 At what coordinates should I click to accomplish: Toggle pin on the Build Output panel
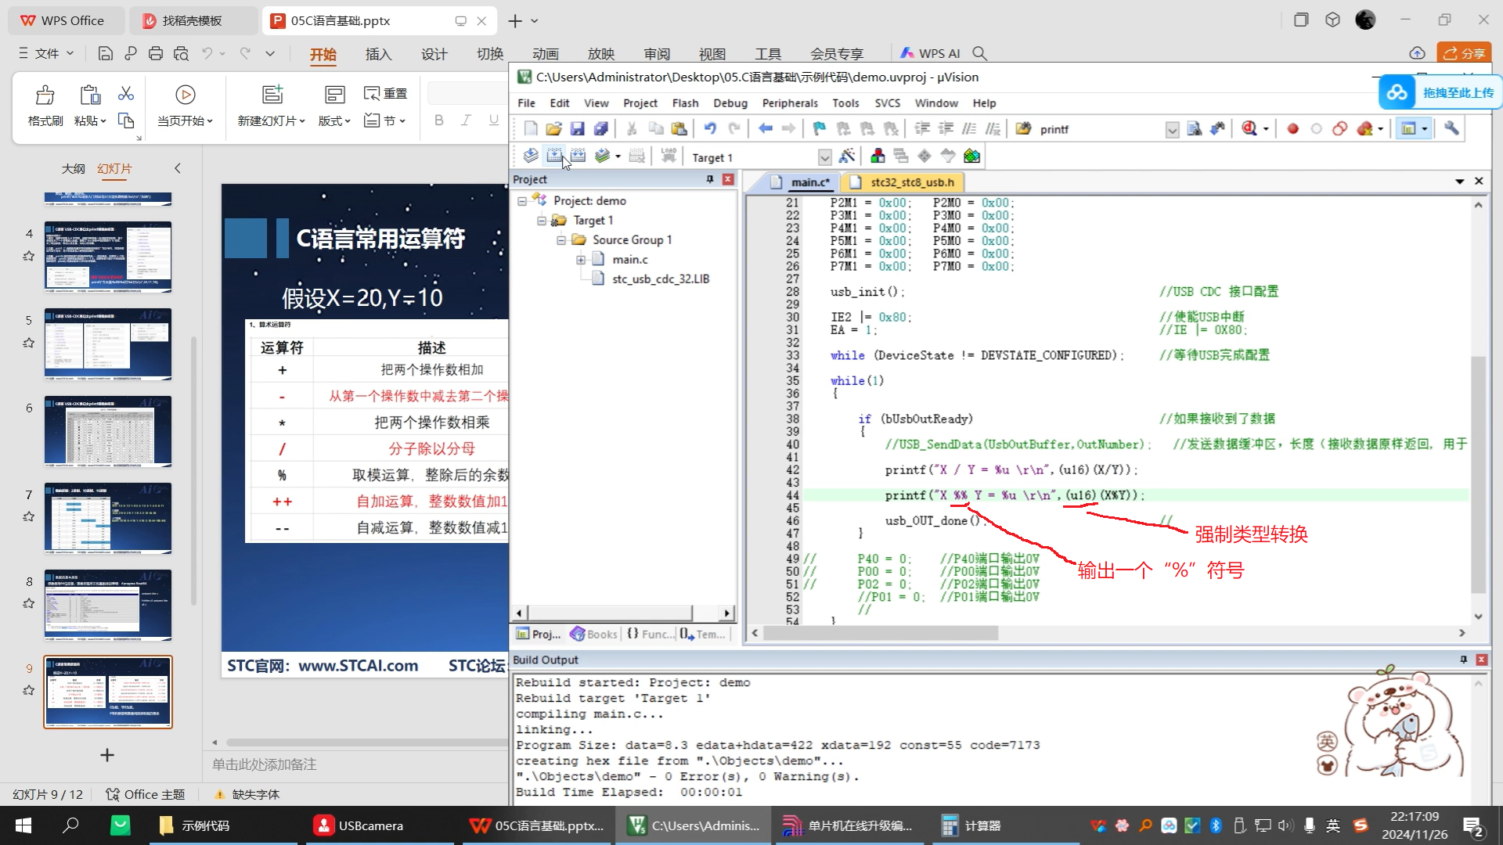point(1463,660)
